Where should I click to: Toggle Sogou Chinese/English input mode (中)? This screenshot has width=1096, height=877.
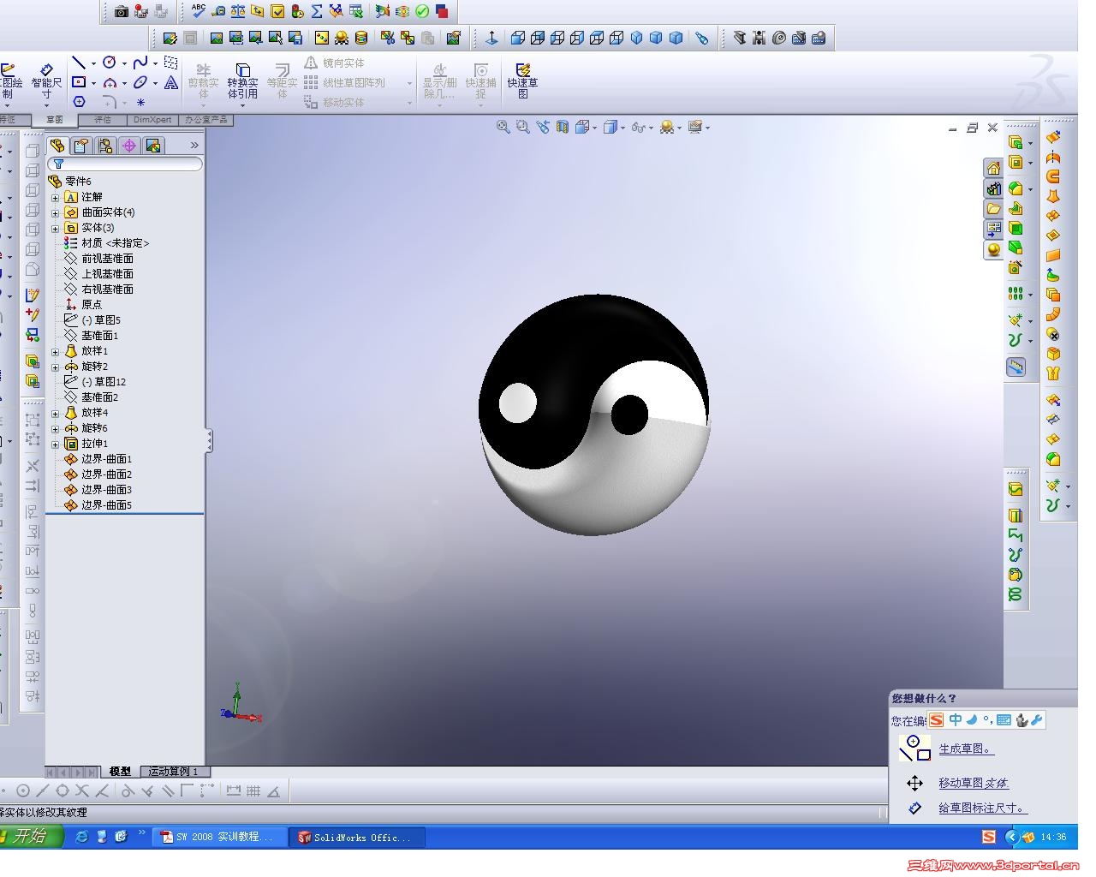click(956, 719)
